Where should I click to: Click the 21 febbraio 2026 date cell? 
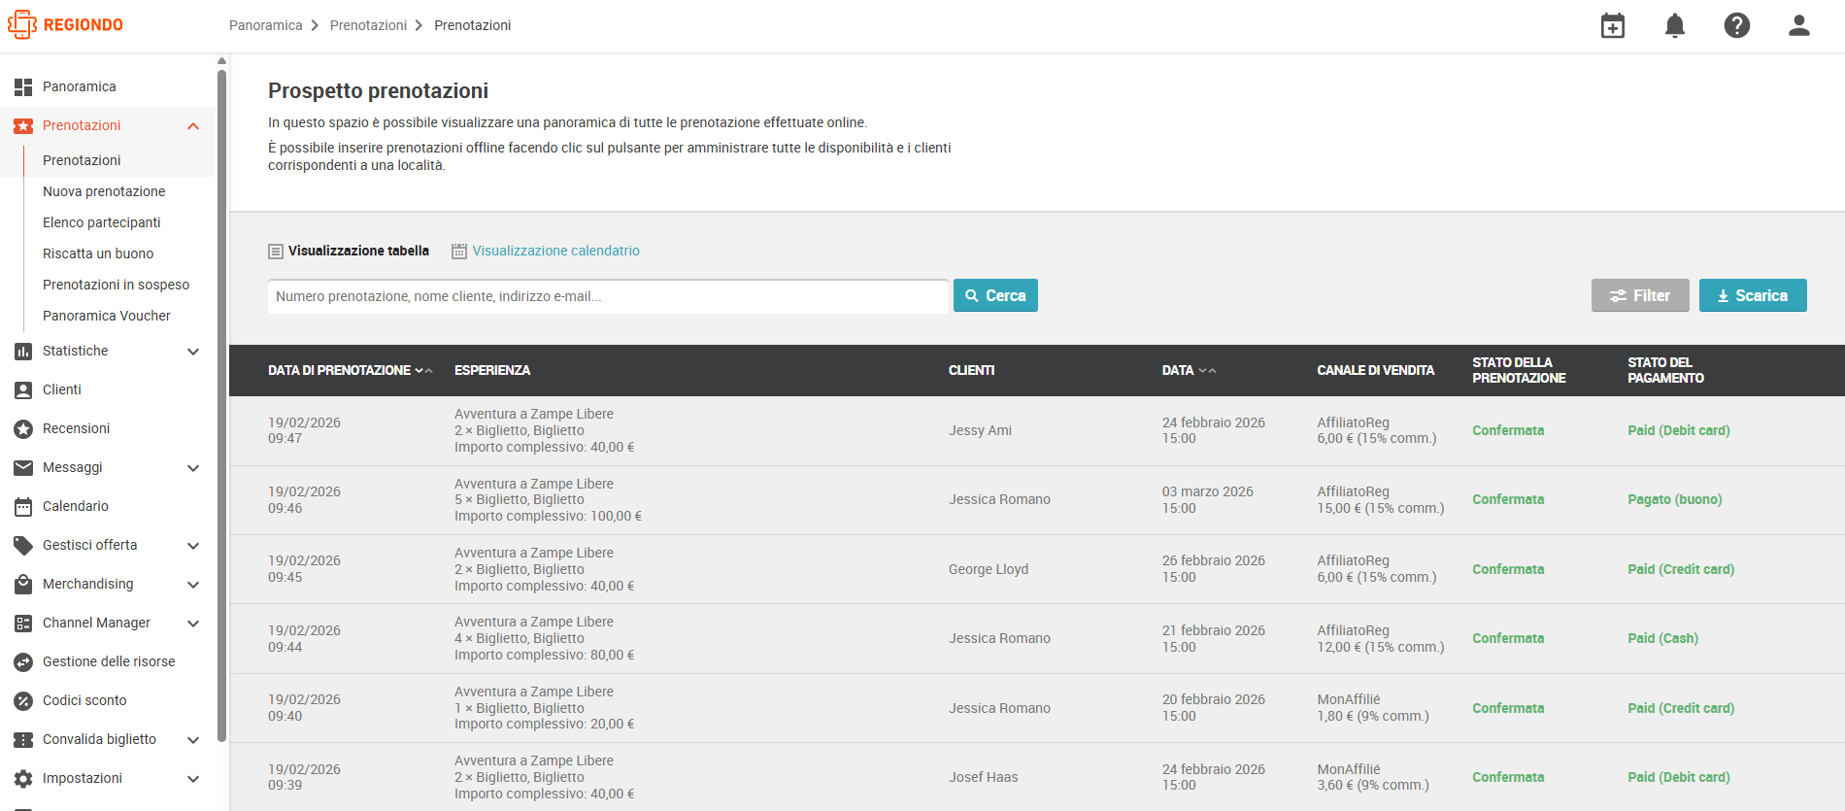click(x=1214, y=638)
